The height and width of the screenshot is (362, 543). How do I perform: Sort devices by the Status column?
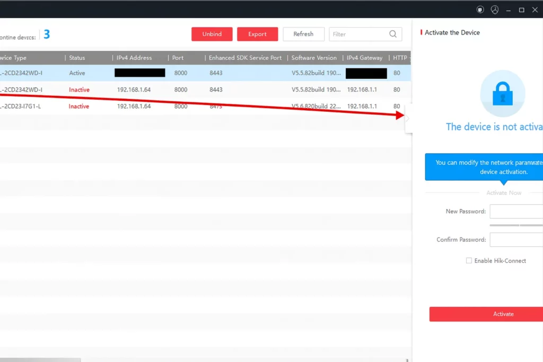pyautogui.click(x=77, y=57)
